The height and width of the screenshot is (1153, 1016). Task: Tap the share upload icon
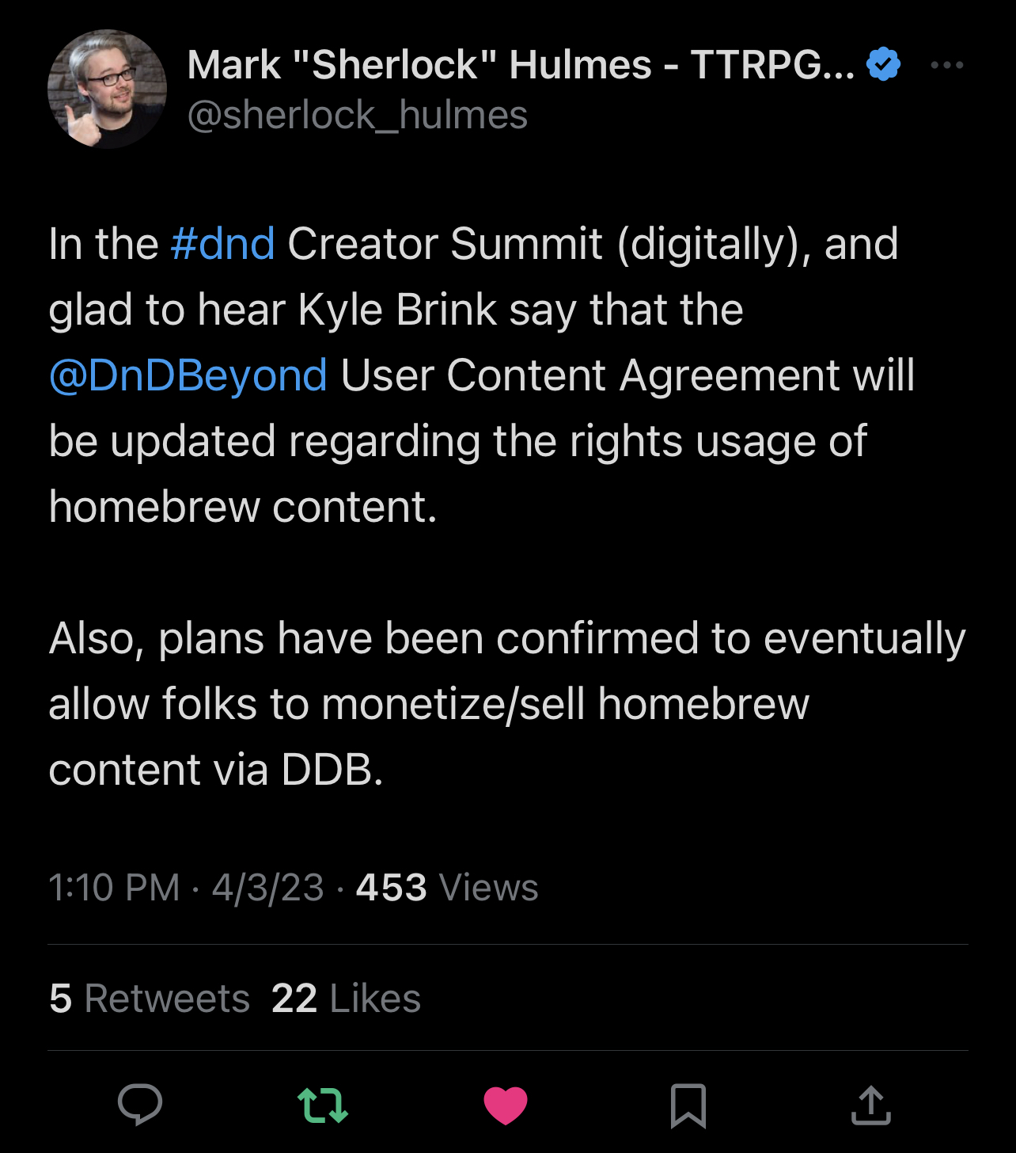[x=870, y=1105]
